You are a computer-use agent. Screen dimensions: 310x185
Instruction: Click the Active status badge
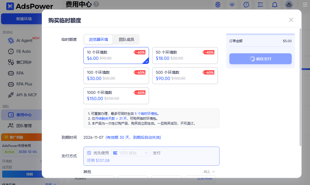coord(10,152)
